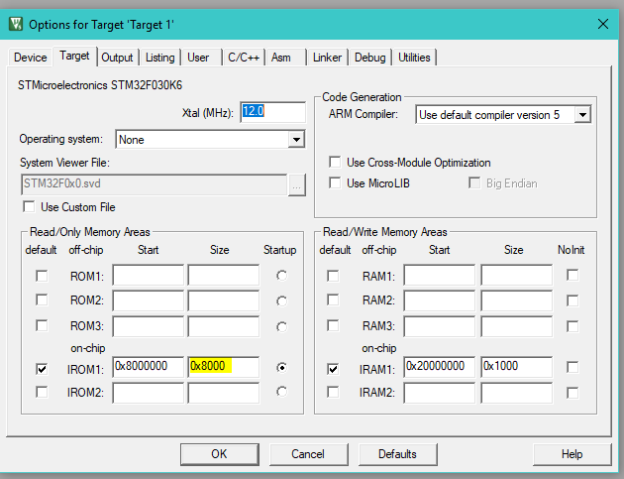Screen dimensions: 624x479
Task: Click the IROM2 Start field
Action: (x=148, y=393)
